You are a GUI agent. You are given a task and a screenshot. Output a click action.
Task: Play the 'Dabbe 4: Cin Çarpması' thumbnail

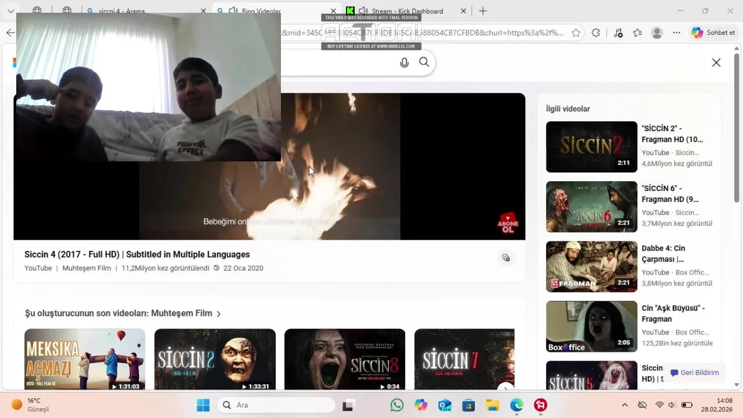click(x=591, y=266)
